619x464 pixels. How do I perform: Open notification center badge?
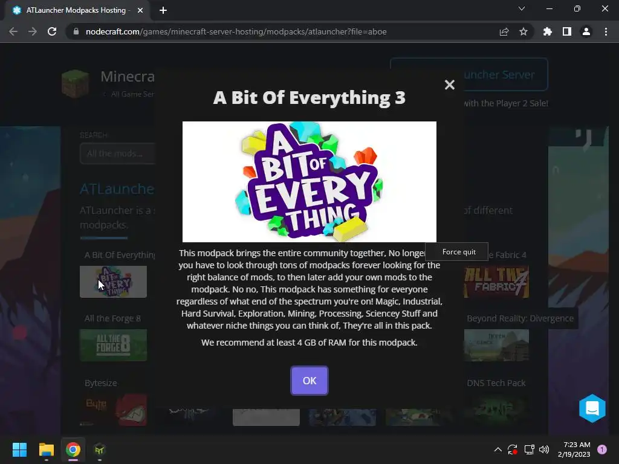pyautogui.click(x=602, y=449)
